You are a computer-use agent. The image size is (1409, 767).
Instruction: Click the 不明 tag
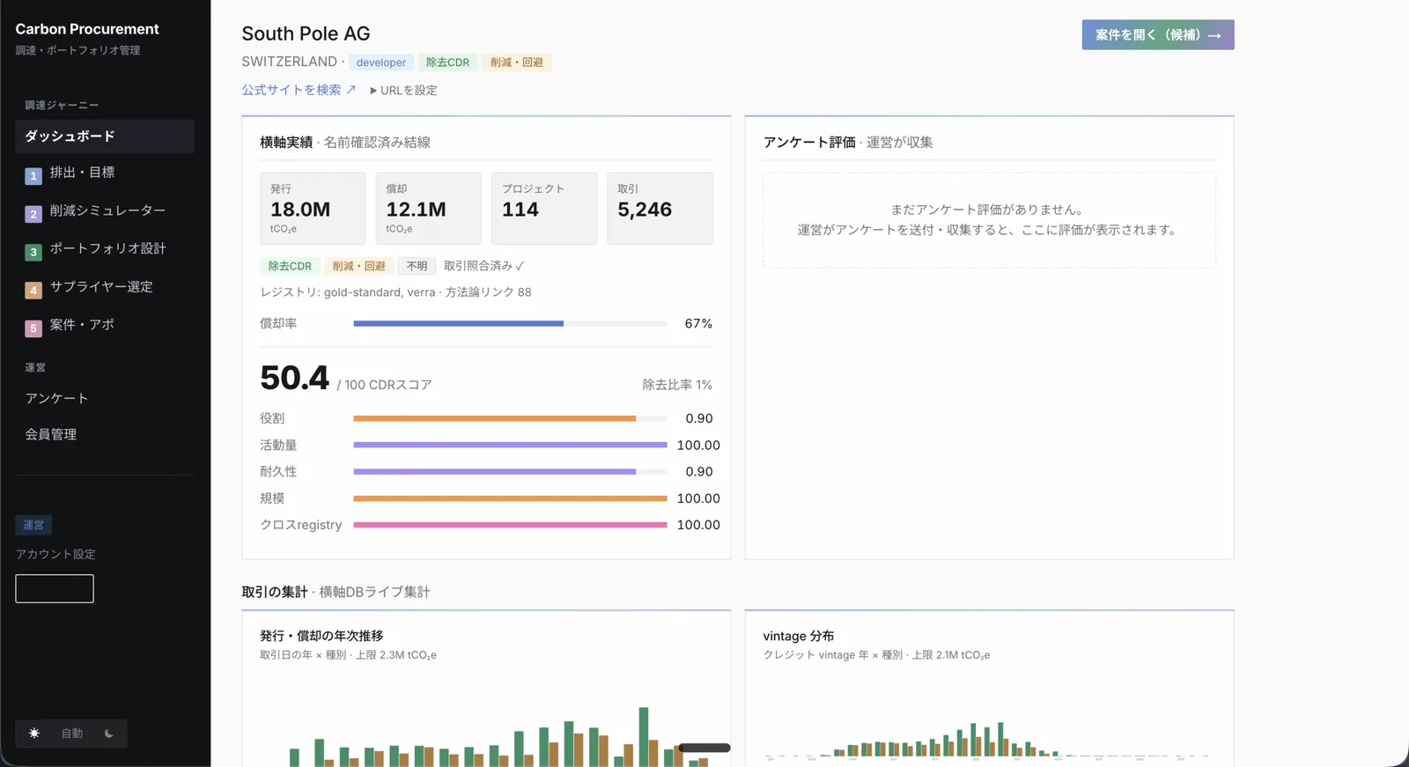point(417,266)
